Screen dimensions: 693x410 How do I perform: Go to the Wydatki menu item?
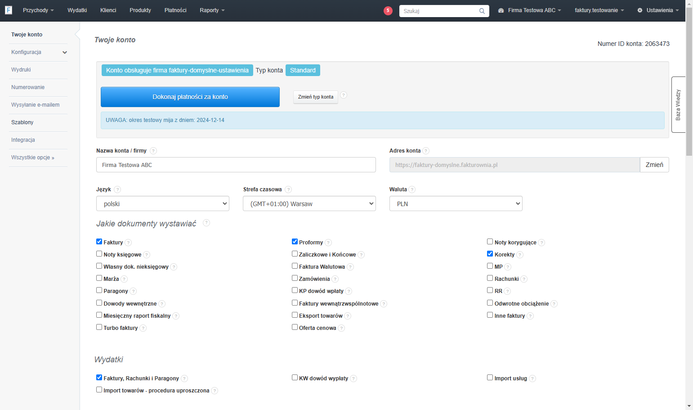click(77, 10)
